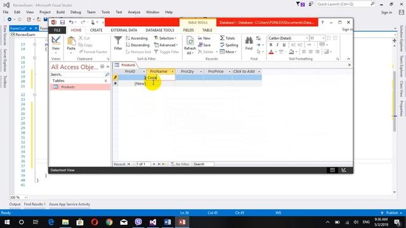
Task: Open Chrome from the taskbar
Action: tap(109, 222)
